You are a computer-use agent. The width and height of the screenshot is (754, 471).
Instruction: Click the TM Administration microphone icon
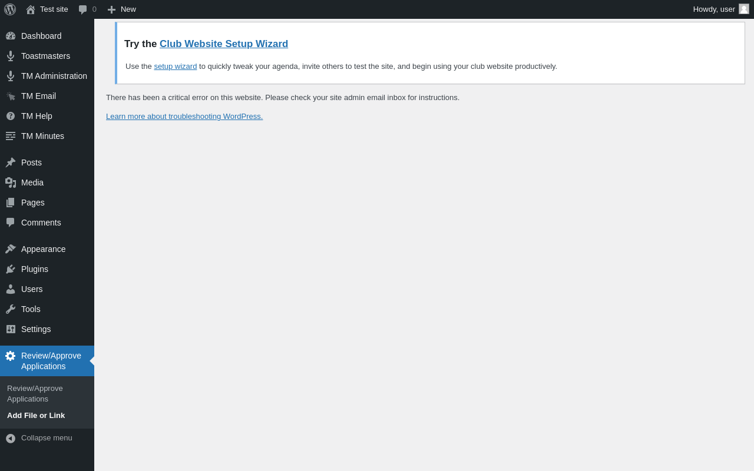[x=11, y=76]
